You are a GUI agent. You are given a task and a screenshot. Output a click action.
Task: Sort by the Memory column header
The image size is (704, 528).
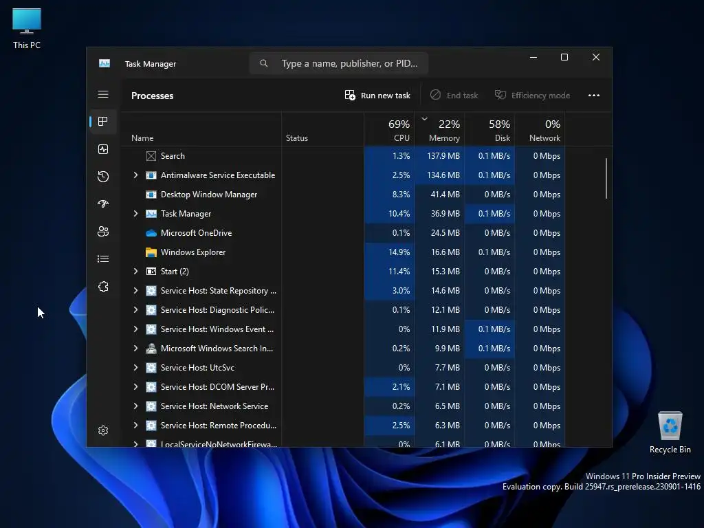(439, 130)
